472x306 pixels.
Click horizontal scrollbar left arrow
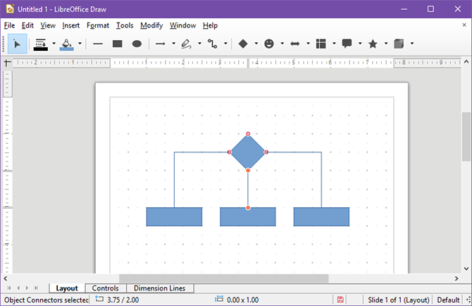6,279
